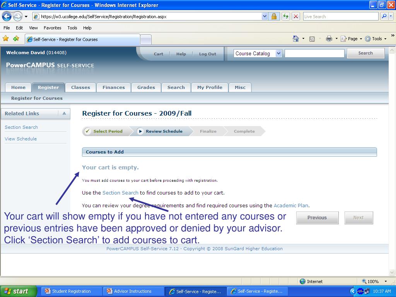Open the Windows Start button

click(x=18, y=291)
